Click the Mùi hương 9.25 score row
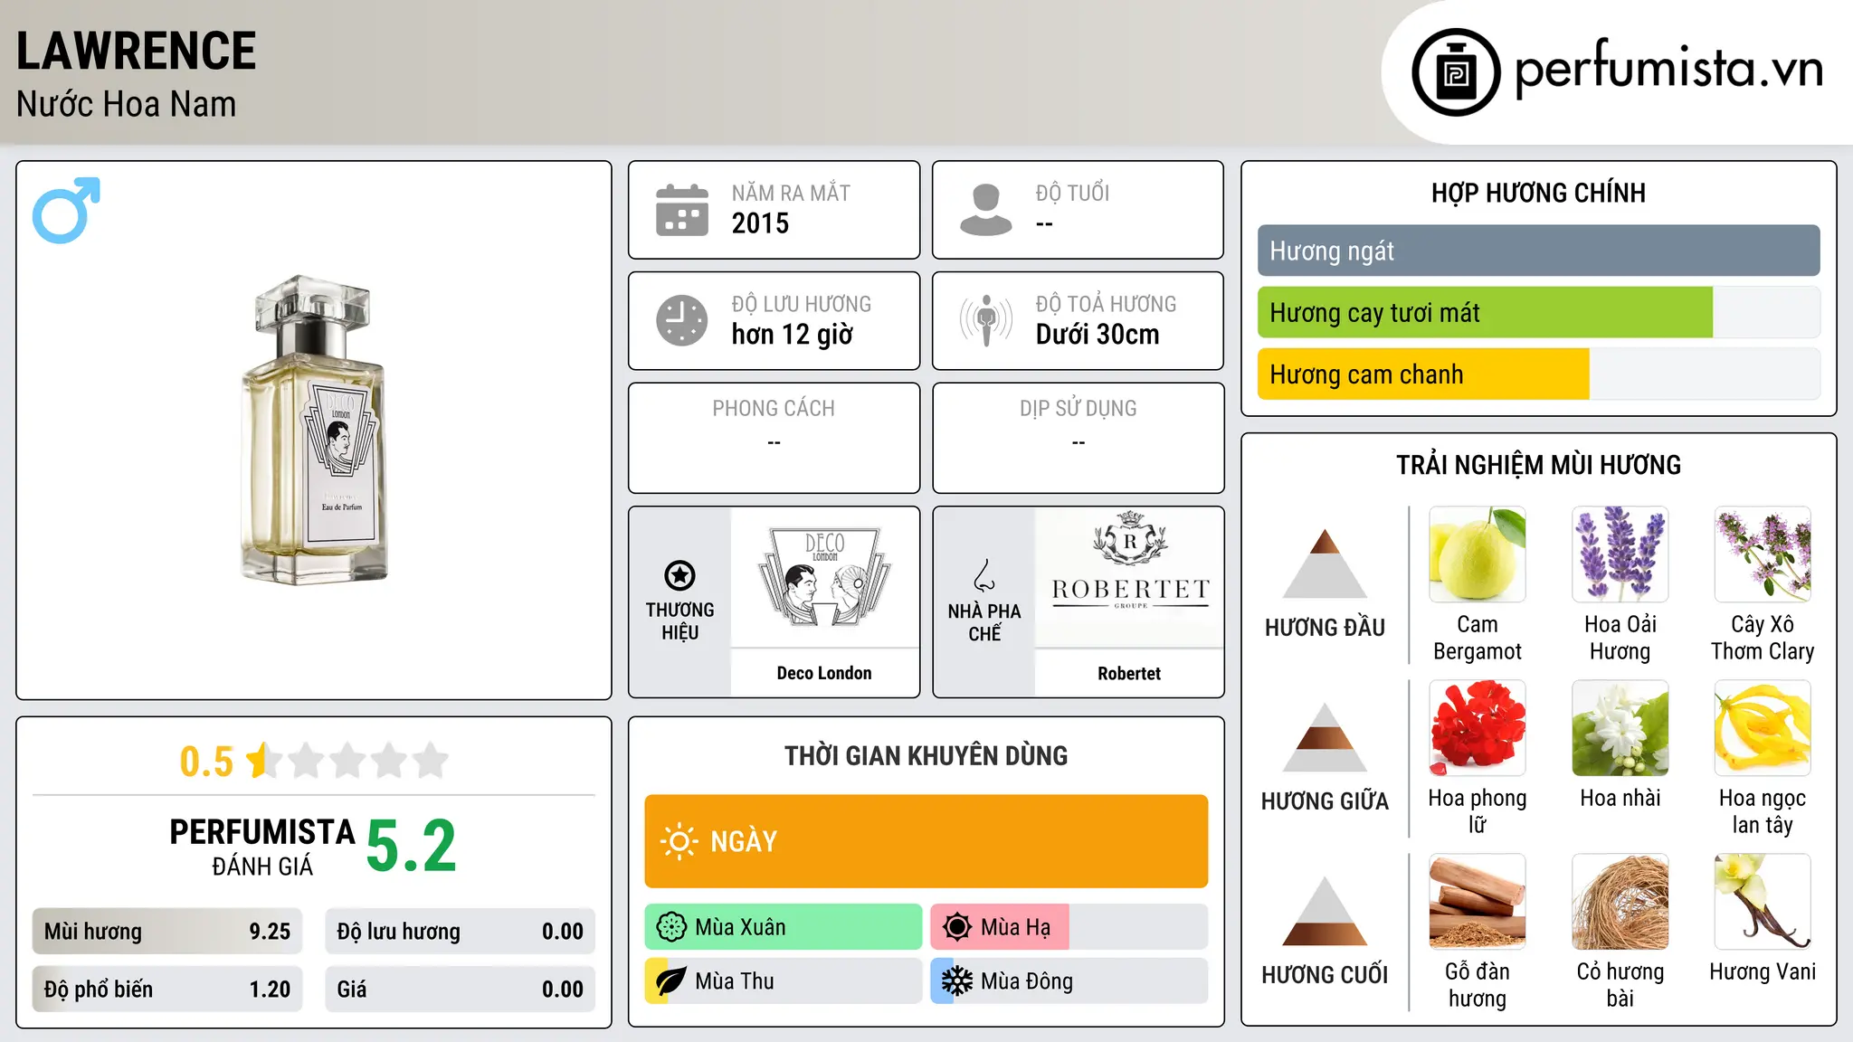 coord(167,932)
